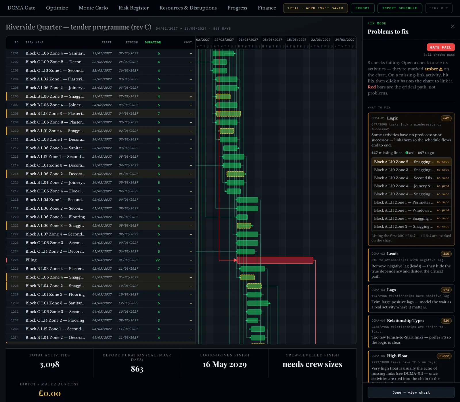Click the 16 May 2029 logic-driven finish value
Viewport: 460px width, 402px height.
[x=225, y=364]
